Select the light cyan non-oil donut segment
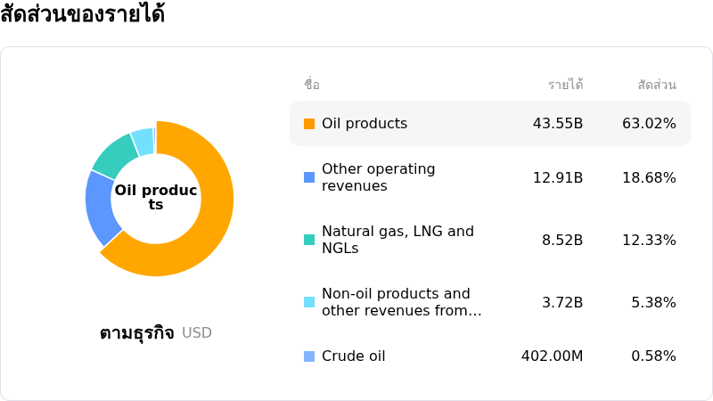 pyautogui.click(x=143, y=142)
